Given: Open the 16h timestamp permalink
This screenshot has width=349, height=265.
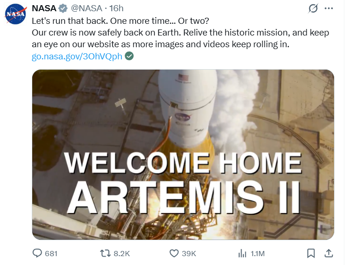Looking at the screenshot, I should click(116, 8).
